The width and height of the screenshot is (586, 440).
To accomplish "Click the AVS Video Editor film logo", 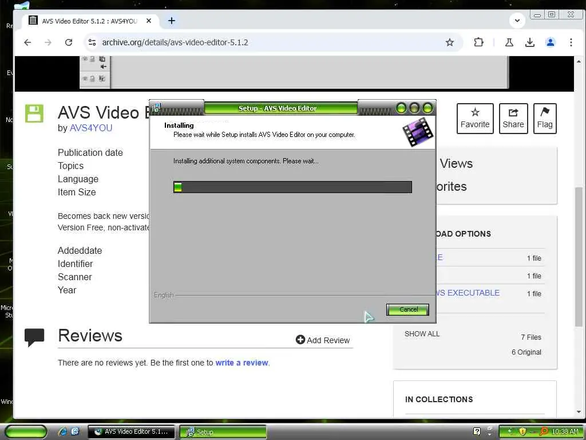I will click(418, 132).
